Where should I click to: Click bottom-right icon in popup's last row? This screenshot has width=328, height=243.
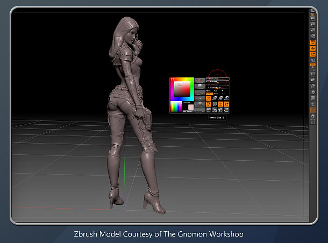pos(226,110)
